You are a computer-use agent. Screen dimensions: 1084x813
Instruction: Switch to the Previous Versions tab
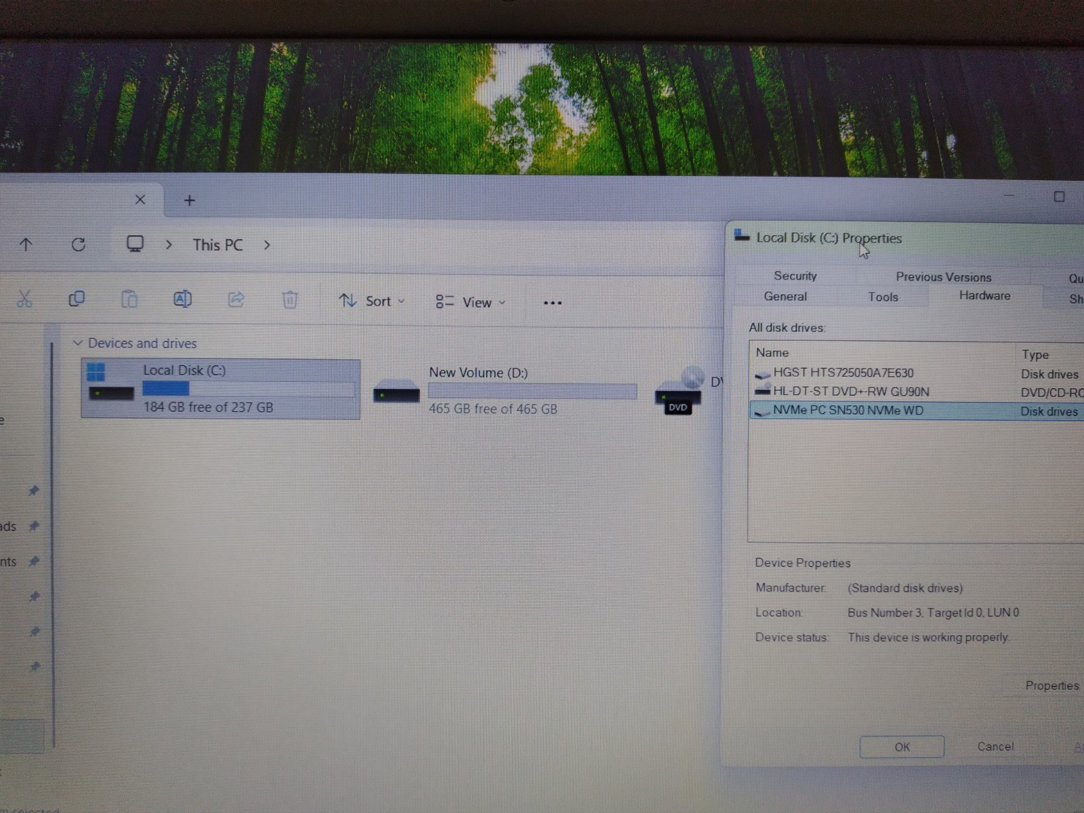click(943, 276)
